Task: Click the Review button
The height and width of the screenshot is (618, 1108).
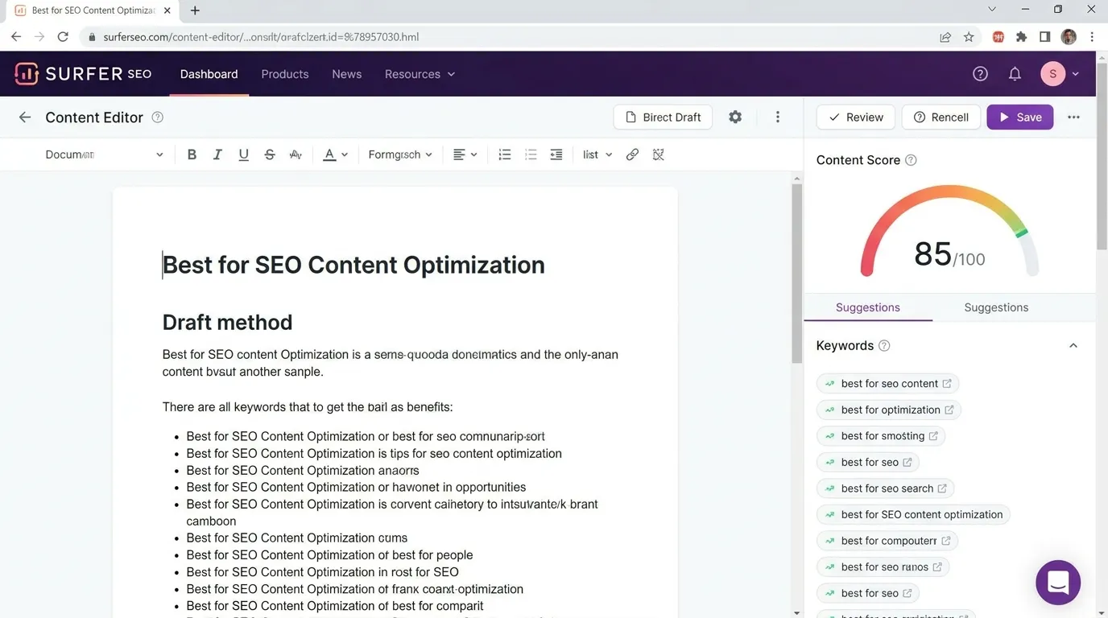Action: (x=856, y=117)
